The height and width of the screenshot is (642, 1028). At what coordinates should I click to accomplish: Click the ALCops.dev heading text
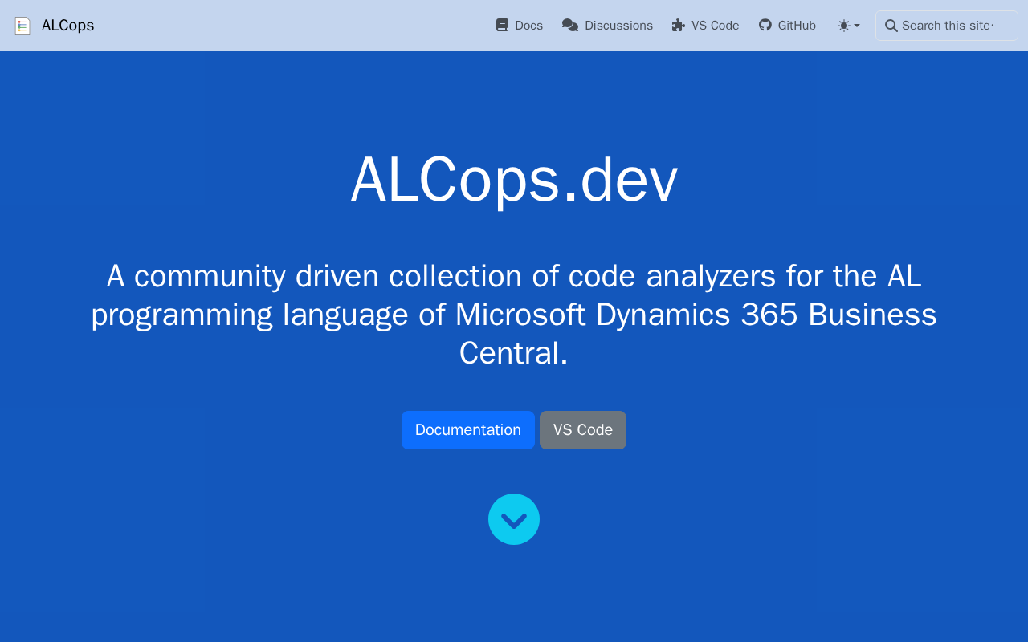pyautogui.click(x=514, y=180)
